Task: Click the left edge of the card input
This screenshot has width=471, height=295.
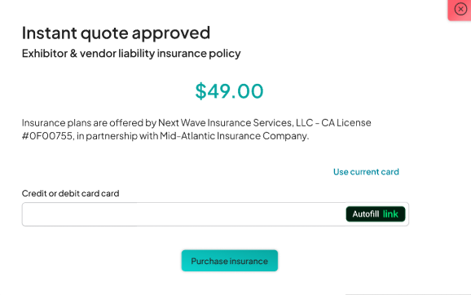Action: point(27,214)
